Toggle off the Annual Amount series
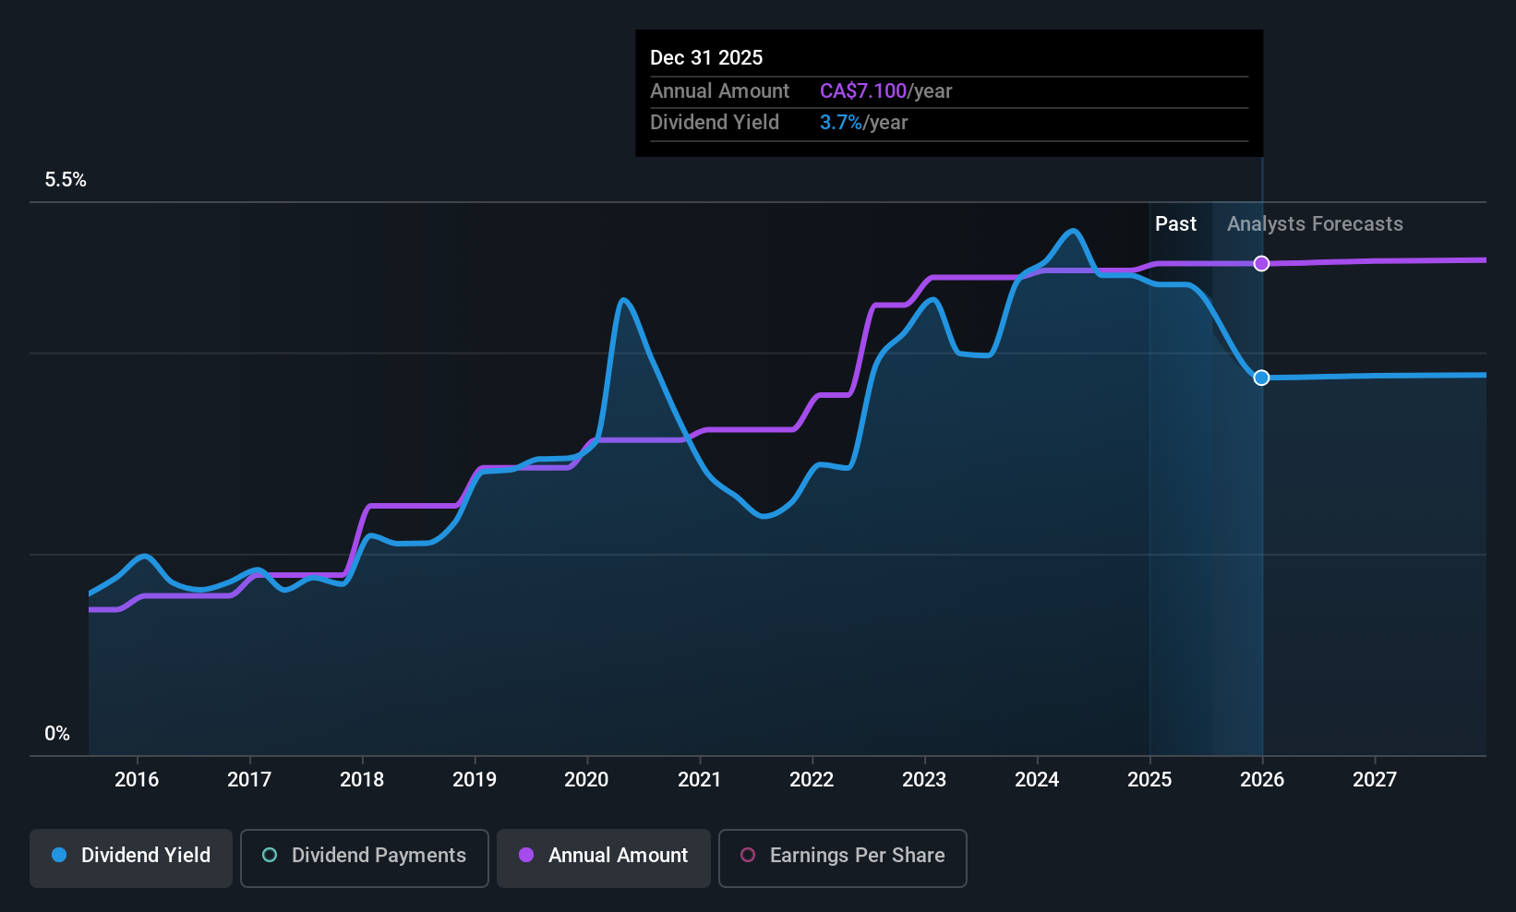Viewport: 1516px width, 912px height. pyautogui.click(x=603, y=858)
